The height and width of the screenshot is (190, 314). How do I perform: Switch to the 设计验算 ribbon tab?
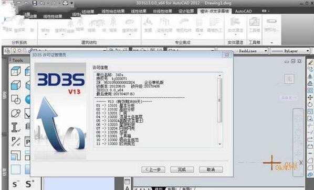point(186,11)
